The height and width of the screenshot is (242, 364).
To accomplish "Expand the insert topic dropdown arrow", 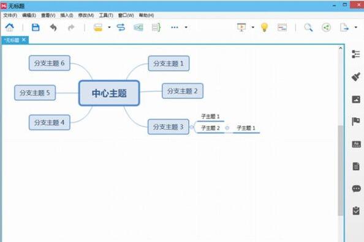I will pyautogui.click(x=109, y=28).
